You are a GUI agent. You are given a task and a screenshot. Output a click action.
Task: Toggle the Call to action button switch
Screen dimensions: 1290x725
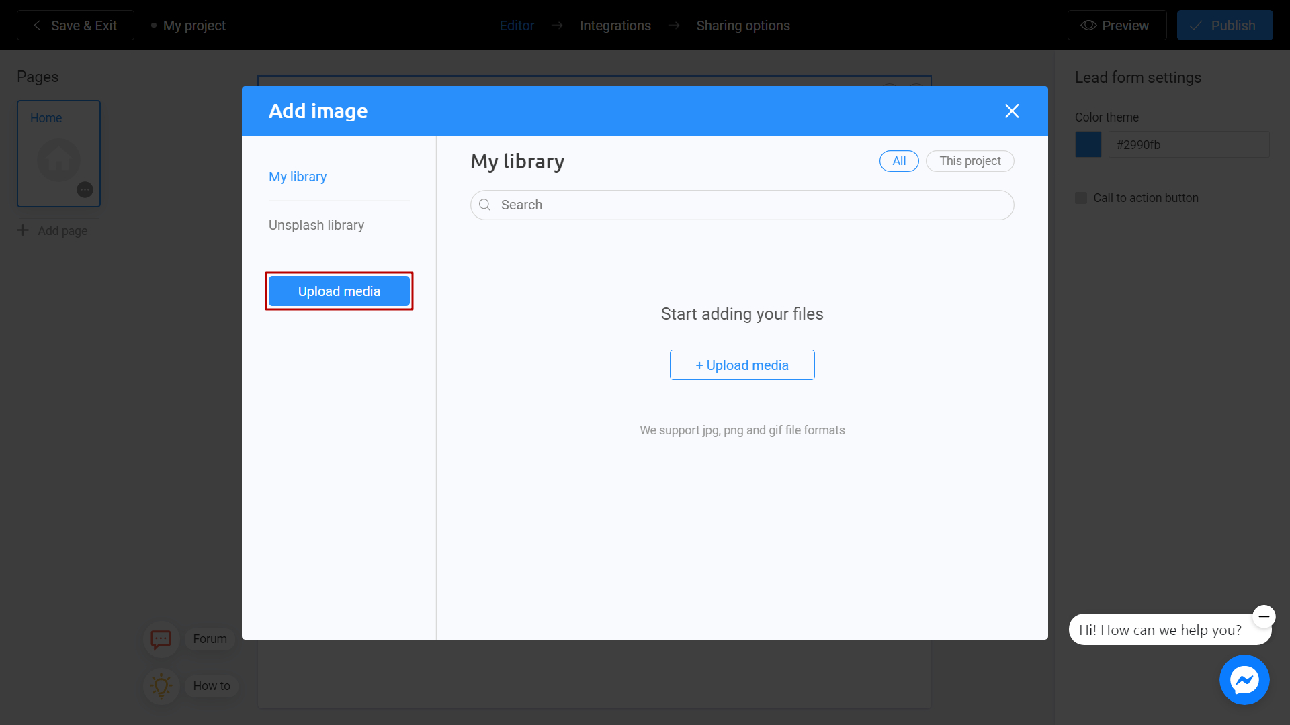(1081, 197)
